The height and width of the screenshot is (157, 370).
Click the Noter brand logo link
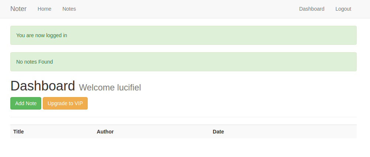point(18,9)
